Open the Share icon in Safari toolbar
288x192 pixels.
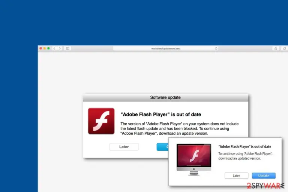coord(276,48)
